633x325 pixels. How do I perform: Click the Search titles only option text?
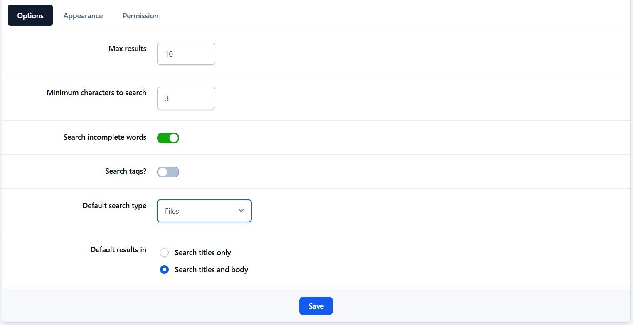(203, 253)
